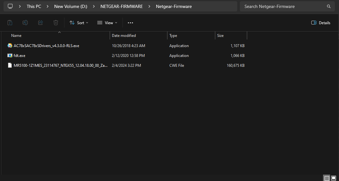Click the Share icon in toolbar
Screen dimensions: 339x181
[41, 23]
